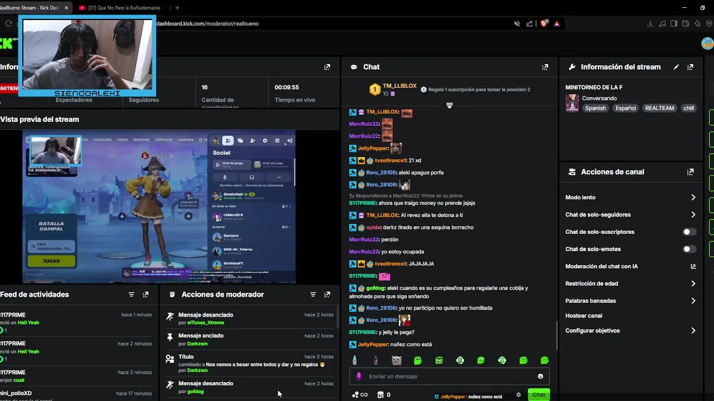Open chat settings gear

click(x=518, y=395)
